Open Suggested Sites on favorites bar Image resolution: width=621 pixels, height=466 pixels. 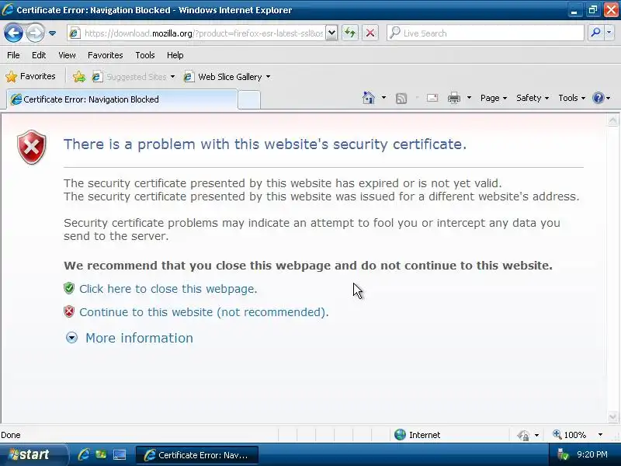pos(133,76)
